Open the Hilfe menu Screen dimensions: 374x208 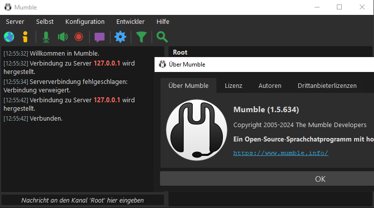[163, 22]
